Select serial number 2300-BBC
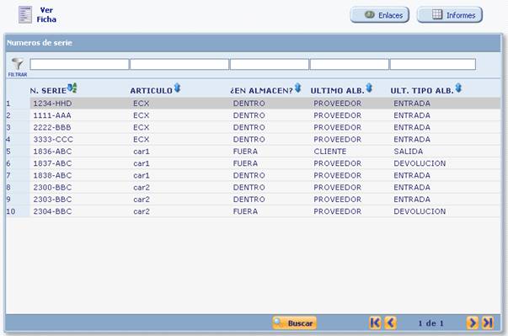Screen dimensions: 508x336 52,188
